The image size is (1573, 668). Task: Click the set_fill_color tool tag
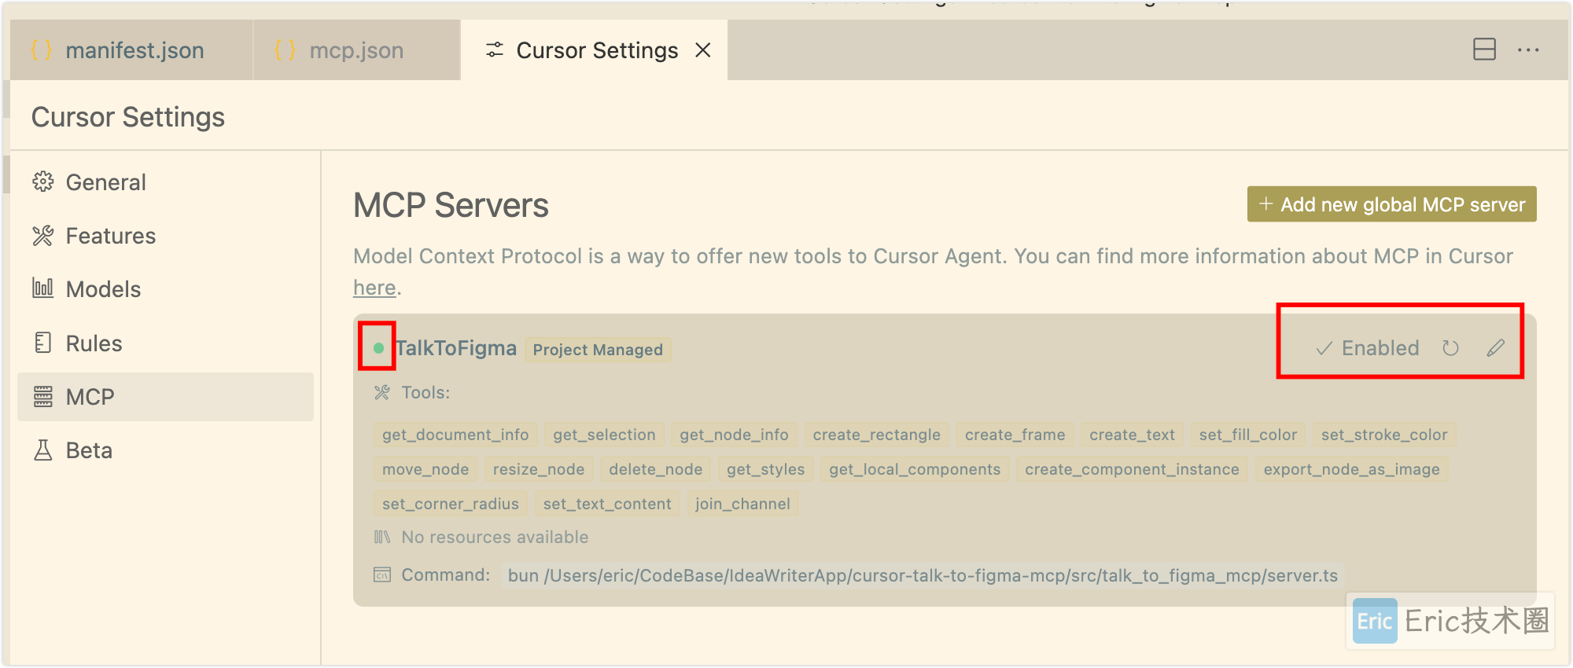[1248, 435]
